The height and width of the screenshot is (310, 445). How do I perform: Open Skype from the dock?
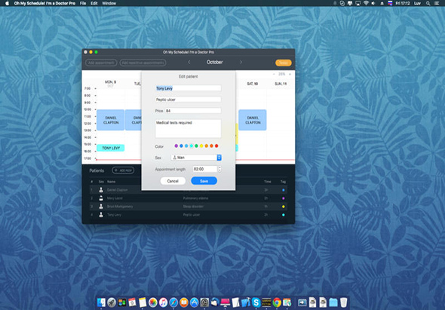point(256,302)
